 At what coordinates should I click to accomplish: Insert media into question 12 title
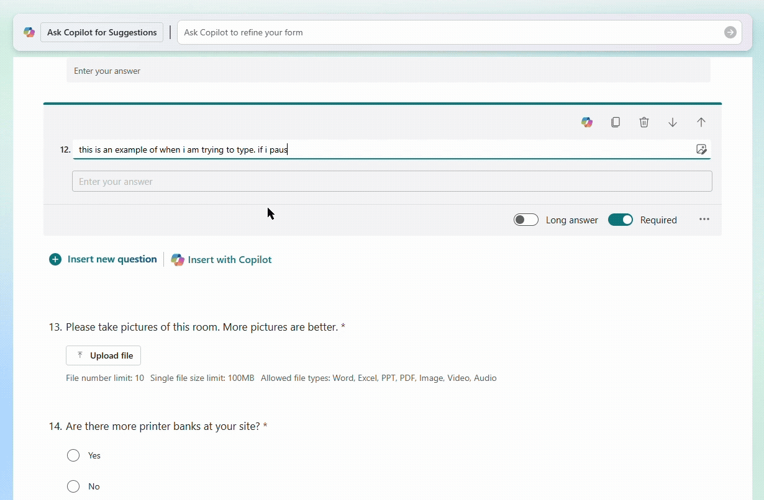coord(701,150)
